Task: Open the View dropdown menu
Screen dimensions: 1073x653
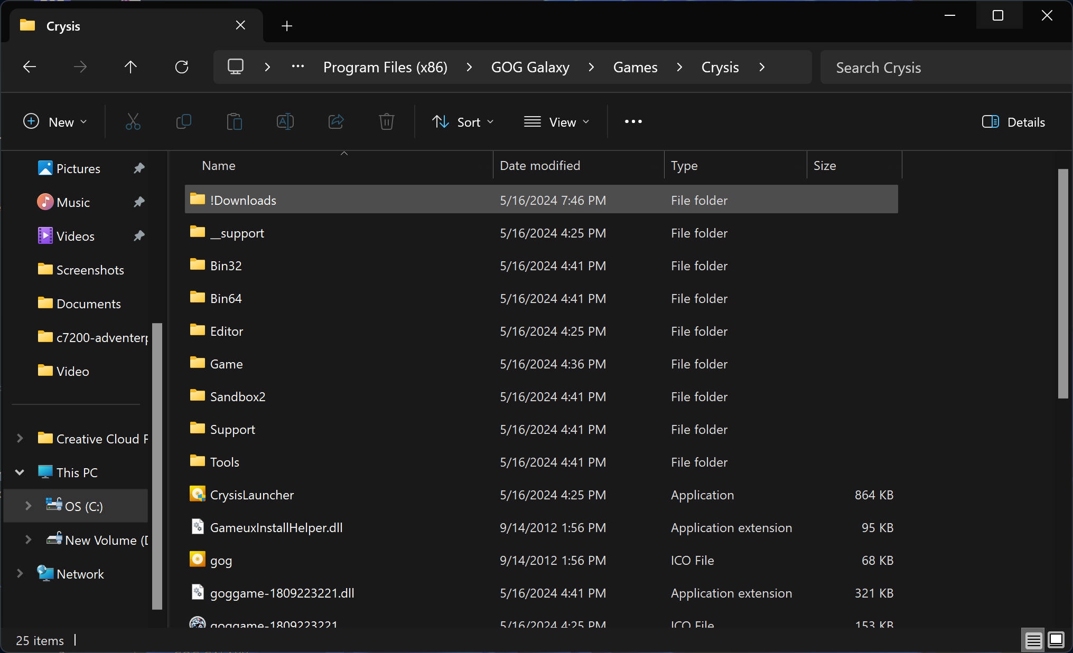Action: point(556,122)
